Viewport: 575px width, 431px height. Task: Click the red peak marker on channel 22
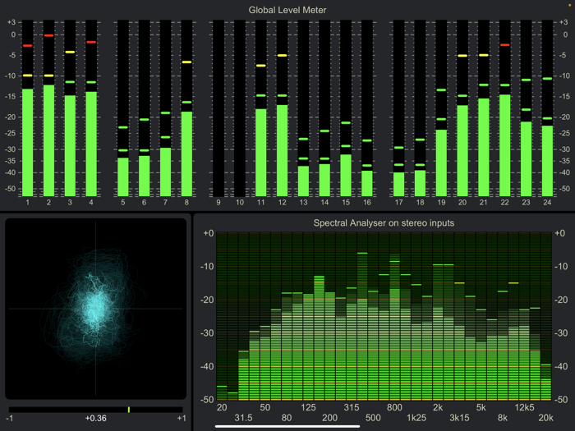[x=505, y=44]
